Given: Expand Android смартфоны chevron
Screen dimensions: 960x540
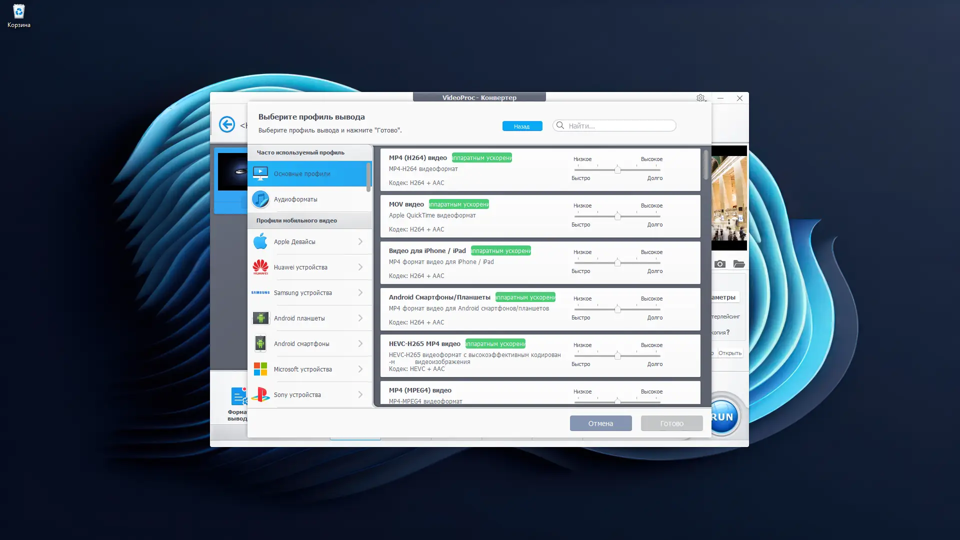Looking at the screenshot, I should pos(360,343).
